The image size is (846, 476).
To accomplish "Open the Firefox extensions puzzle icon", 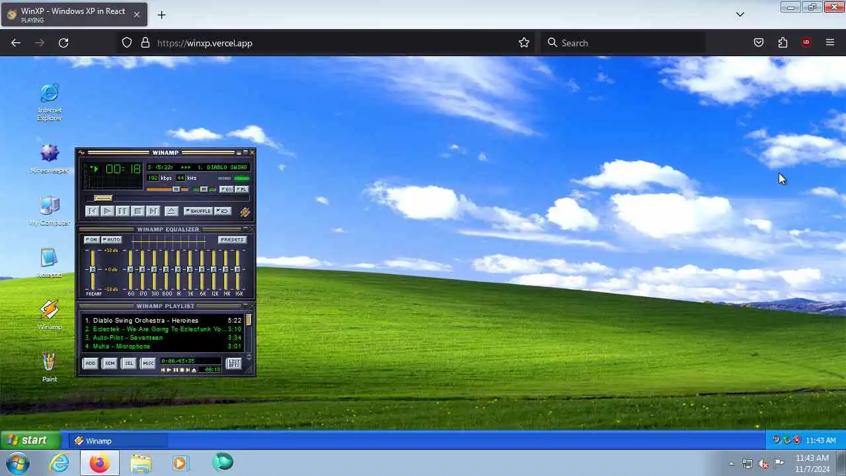I will coord(783,43).
